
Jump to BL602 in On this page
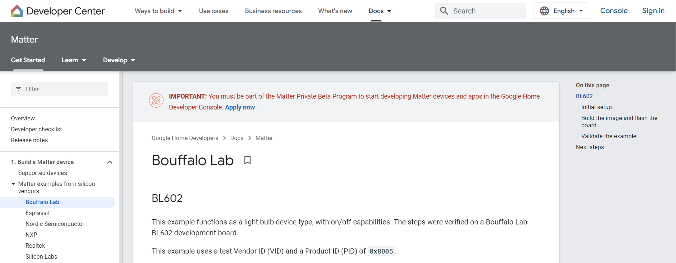coord(584,96)
